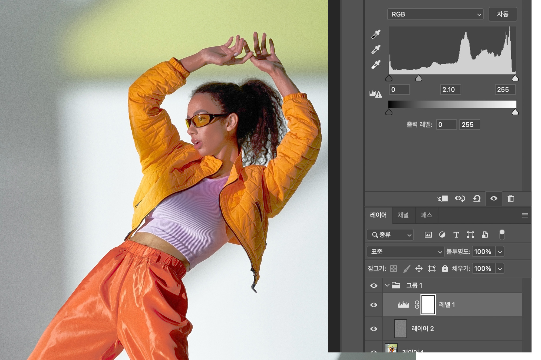Click the midtone input slider handle
This screenshot has width=541, height=360.
[418, 79]
